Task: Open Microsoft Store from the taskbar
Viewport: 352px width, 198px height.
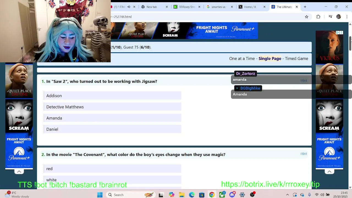Action: (x=202, y=195)
